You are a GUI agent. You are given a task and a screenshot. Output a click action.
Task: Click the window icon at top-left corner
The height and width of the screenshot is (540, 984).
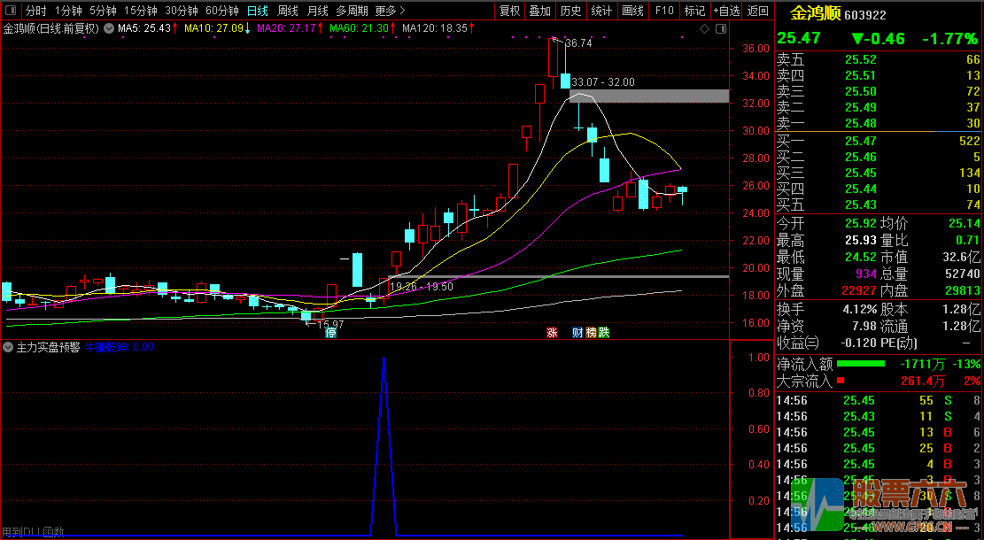coord(11,11)
